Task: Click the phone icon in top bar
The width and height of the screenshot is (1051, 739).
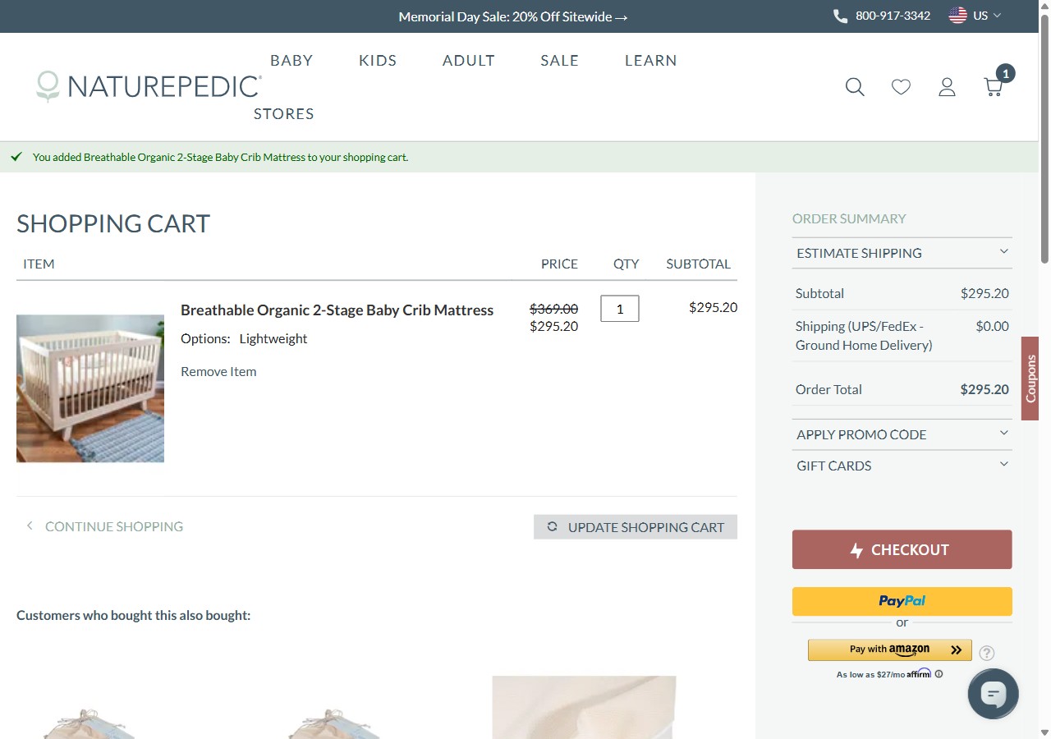Action: (840, 16)
